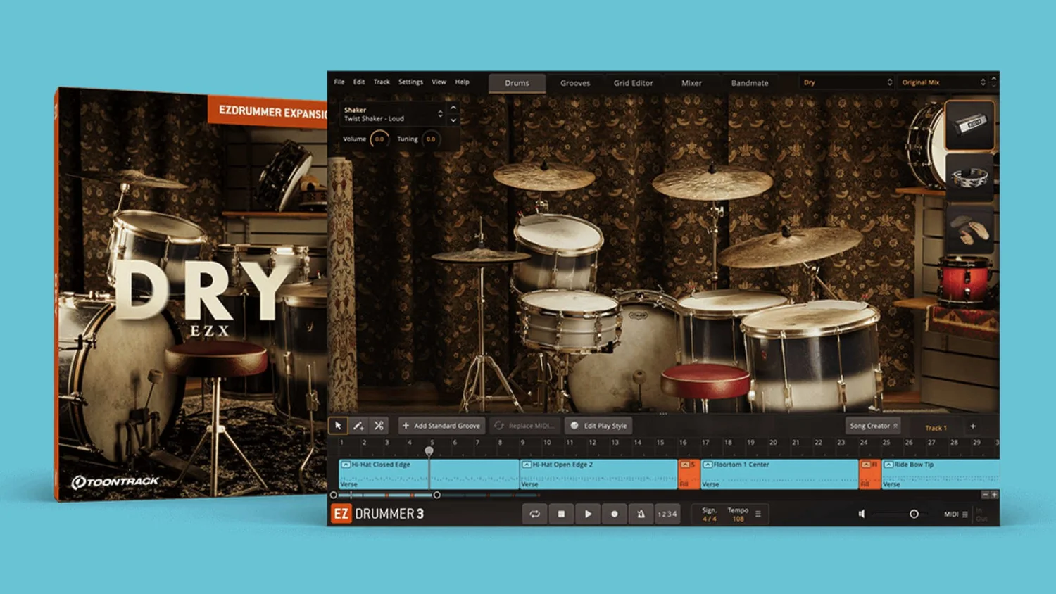Toggle the 1234 count-in
The width and height of the screenshot is (1056, 594).
click(x=667, y=514)
